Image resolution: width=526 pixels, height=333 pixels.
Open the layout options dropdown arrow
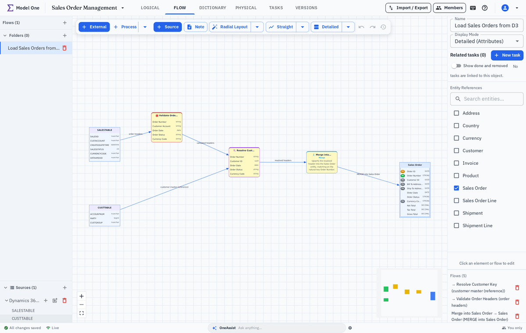(x=257, y=27)
